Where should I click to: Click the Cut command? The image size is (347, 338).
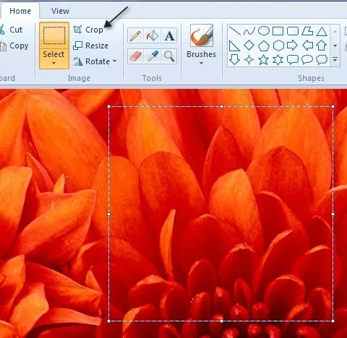coord(12,30)
